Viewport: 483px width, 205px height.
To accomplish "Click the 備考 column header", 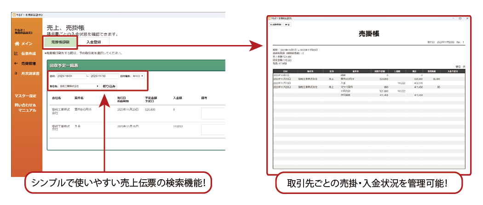I will click(204, 98).
